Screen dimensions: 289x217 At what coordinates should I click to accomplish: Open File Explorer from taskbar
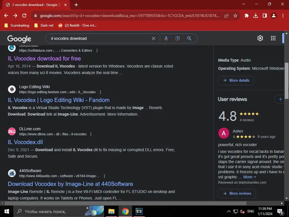coord(111,211)
